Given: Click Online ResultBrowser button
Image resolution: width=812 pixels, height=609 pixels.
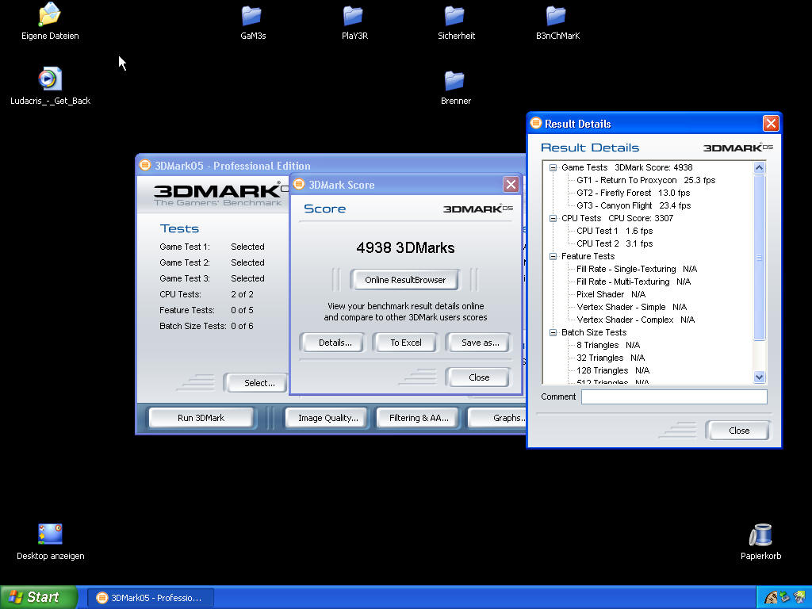Looking at the screenshot, I should 405,280.
